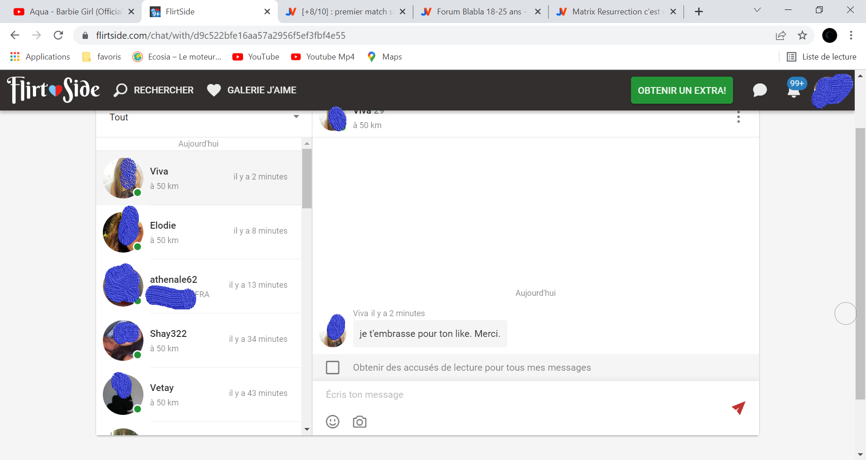This screenshot has width=866, height=460.
Task: Share this page using the share icon
Action: [781, 35]
